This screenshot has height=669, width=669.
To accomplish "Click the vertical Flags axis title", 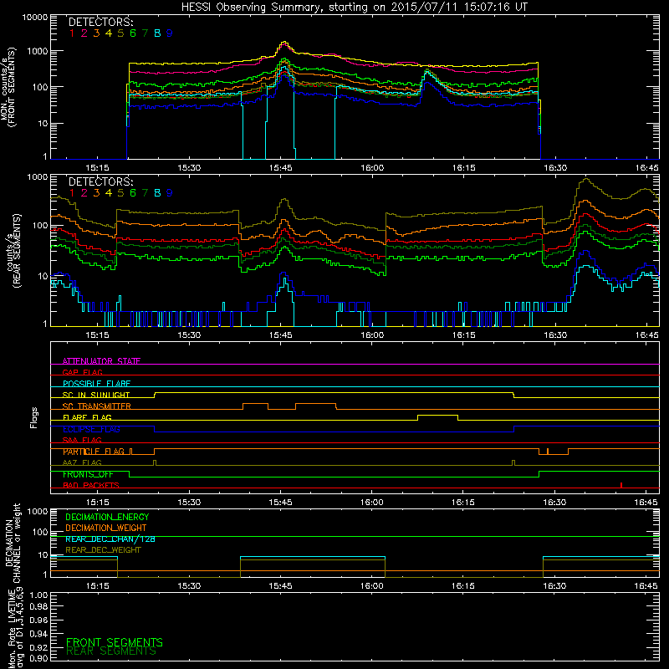I will [34, 417].
